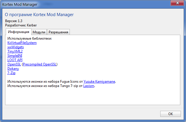
Task: Switch to the Информация tab
Action: click(x=19, y=32)
